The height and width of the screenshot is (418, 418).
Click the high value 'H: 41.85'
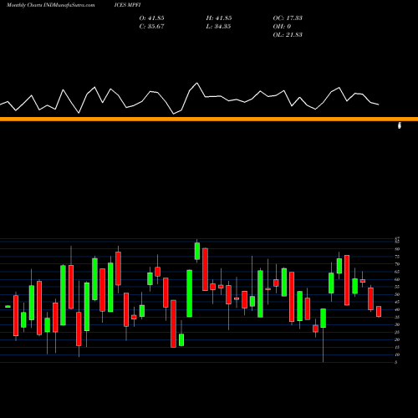[x=219, y=18]
